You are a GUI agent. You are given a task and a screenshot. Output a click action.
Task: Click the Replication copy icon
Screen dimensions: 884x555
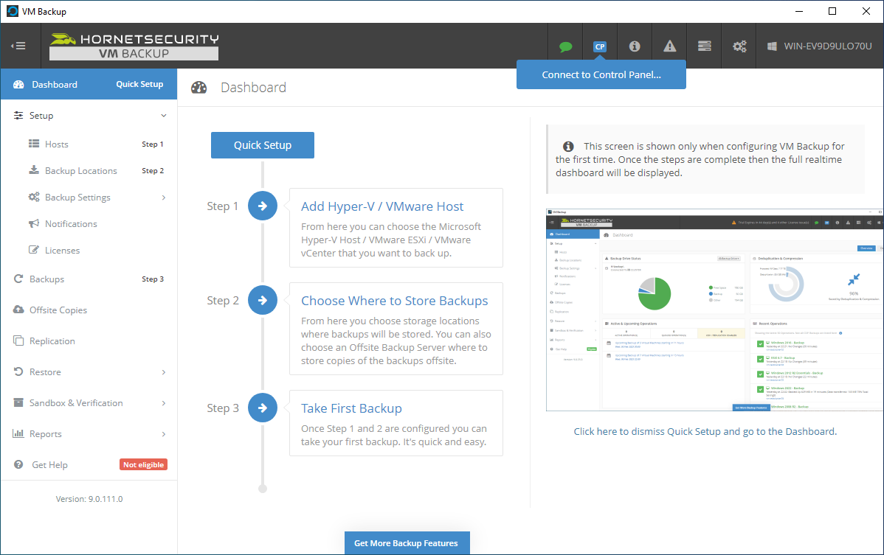coord(18,341)
